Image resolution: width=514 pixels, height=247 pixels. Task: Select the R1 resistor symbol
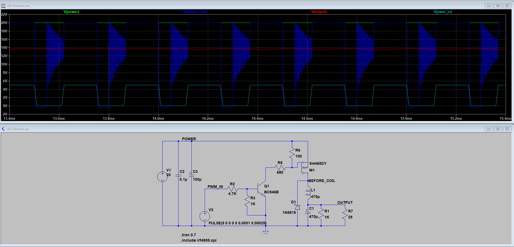(321, 214)
